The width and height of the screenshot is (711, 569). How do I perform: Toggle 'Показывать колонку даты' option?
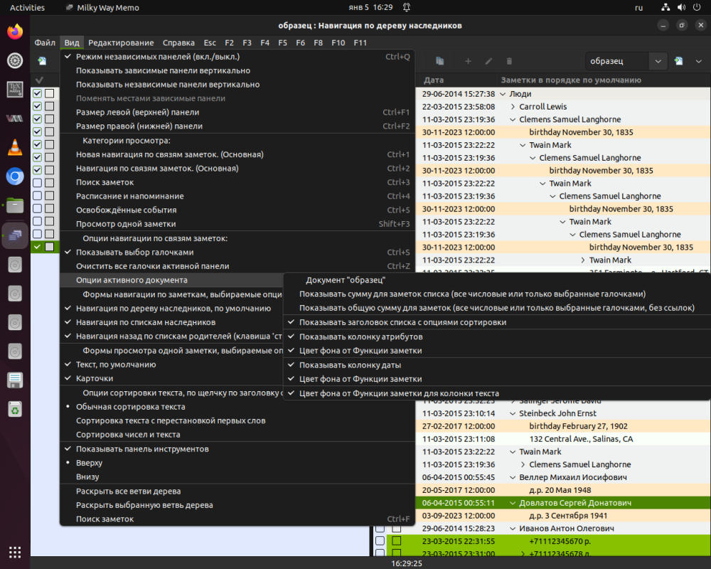[351, 365]
